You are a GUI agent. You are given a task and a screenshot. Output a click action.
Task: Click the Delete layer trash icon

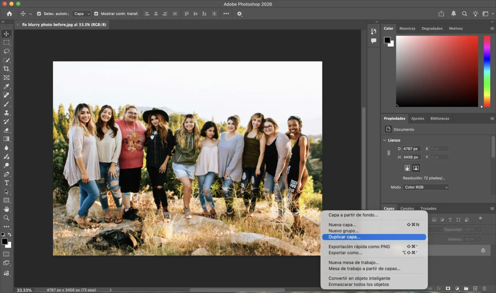click(484, 288)
